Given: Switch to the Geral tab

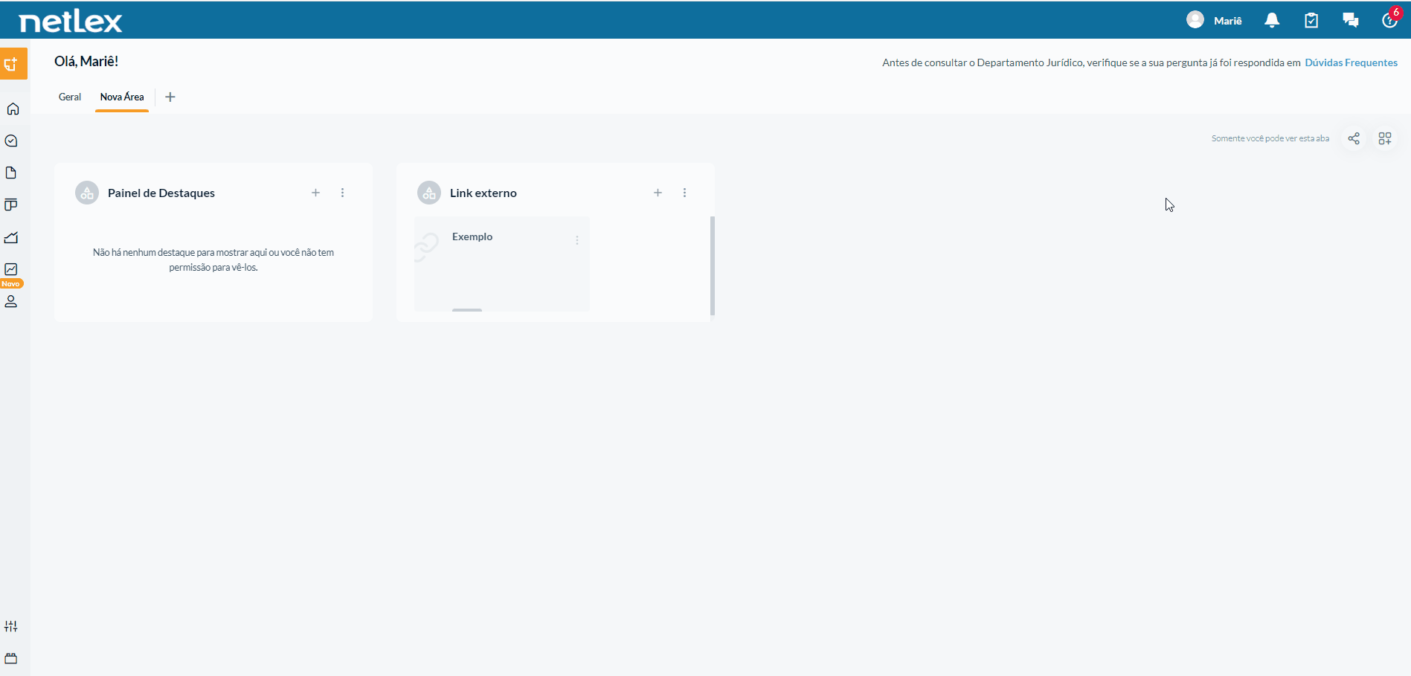Looking at the screenshot, I should [x=70, y=97].
